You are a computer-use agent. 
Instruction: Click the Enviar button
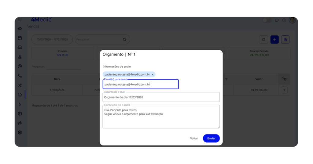(211, 138)
